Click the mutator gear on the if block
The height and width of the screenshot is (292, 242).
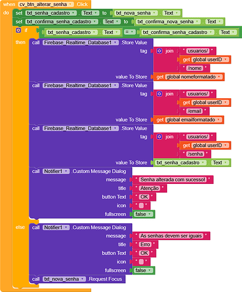(x=18, y=30)
